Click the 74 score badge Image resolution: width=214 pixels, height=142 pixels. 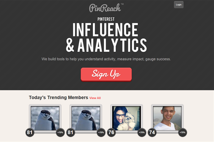pos(152,132)
